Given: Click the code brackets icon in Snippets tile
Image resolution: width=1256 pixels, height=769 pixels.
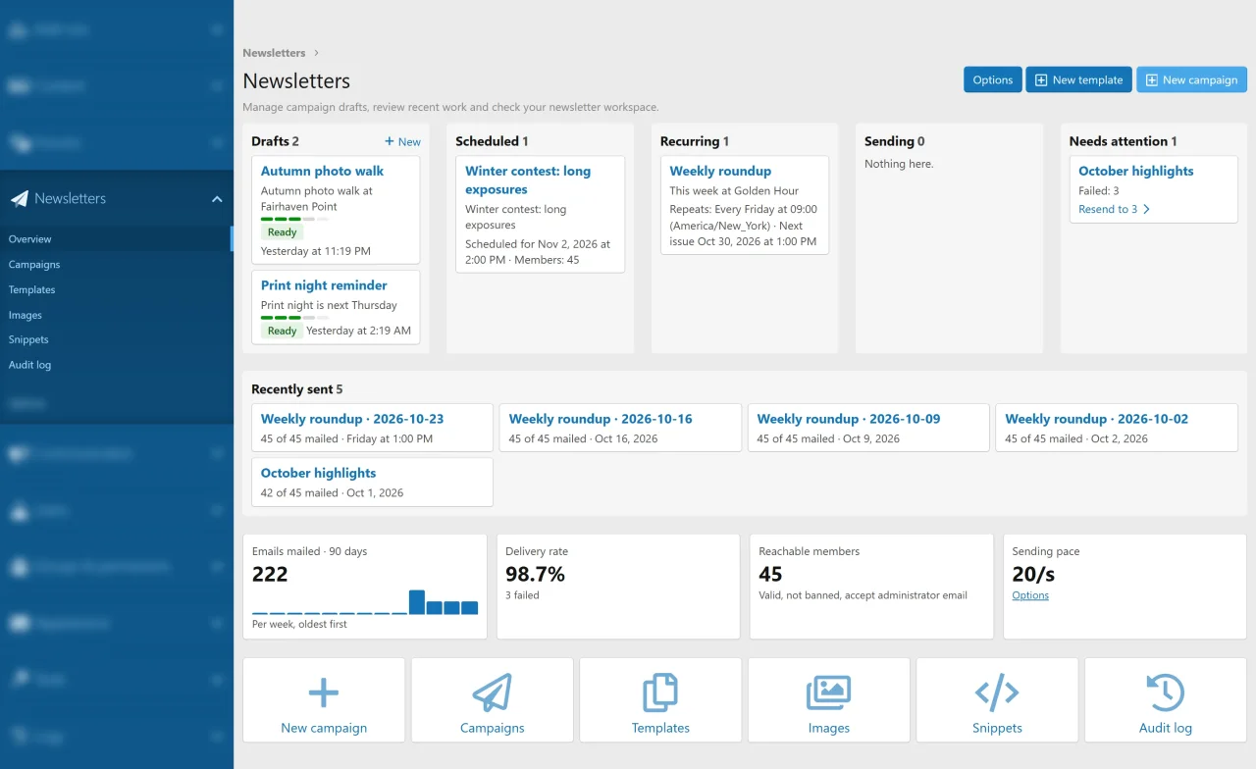Looking at the screenshot, I should click(997, 692).
